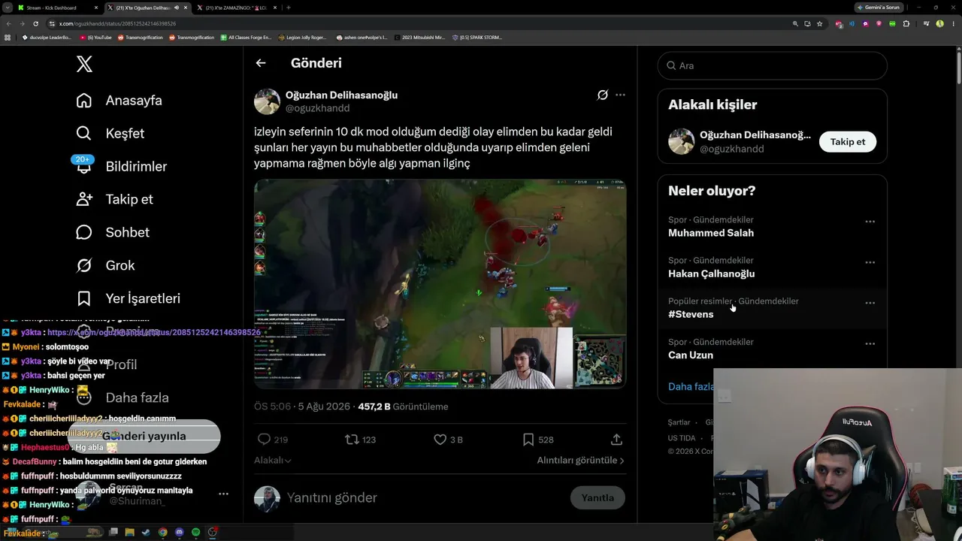This screenshot has height=541, width=962.
Task: Open the Extensions puzzle icon
Action: pyautogui.click(x=906, y=23)
